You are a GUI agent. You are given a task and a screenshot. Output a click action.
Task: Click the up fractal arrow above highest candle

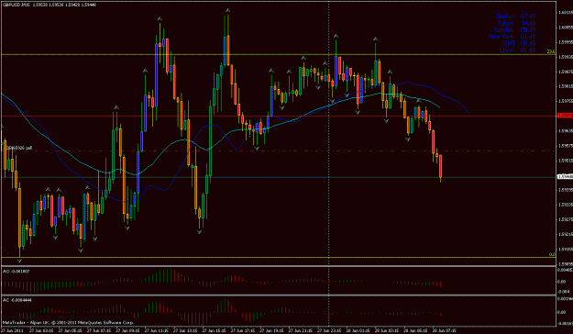pyautogui.click(x=227, y=11)
